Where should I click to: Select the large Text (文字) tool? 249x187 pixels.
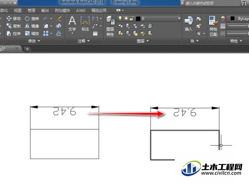click(72, 23)
